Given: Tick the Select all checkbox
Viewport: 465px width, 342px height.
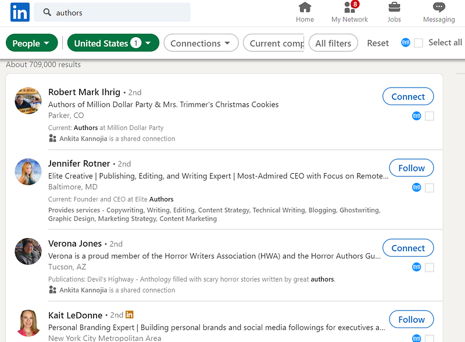Looking at the screenshot, I should tap(419, 43).
